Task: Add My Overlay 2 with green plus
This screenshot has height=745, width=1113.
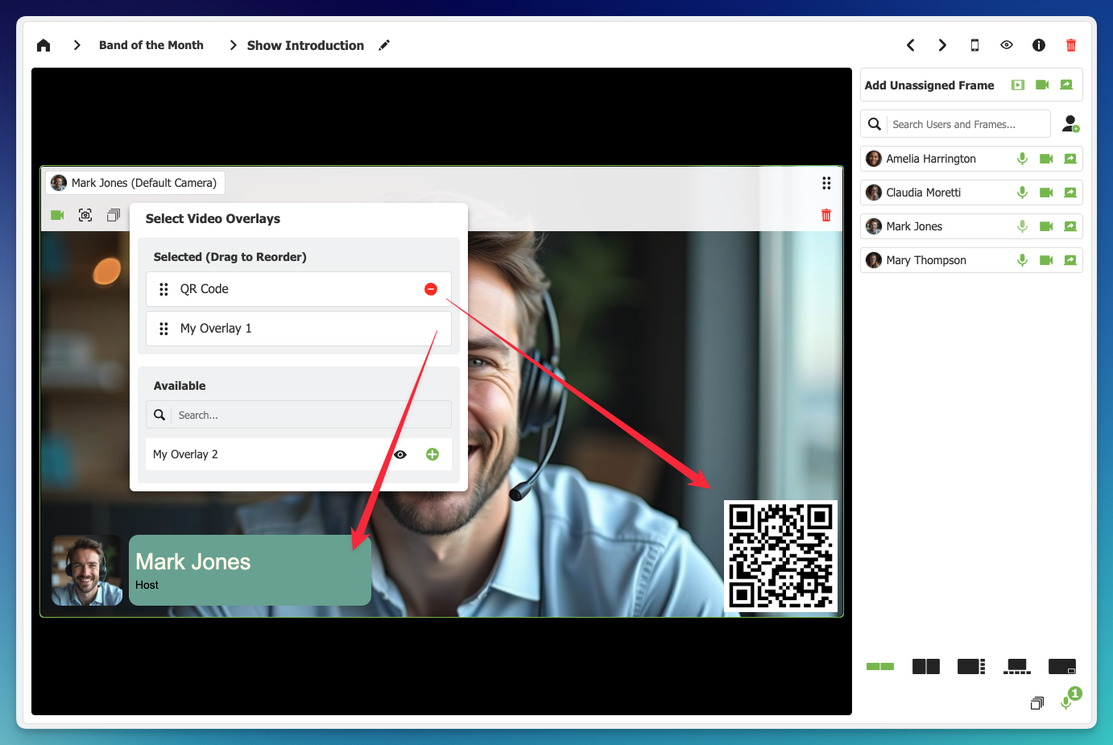Action: click(432, 454)
